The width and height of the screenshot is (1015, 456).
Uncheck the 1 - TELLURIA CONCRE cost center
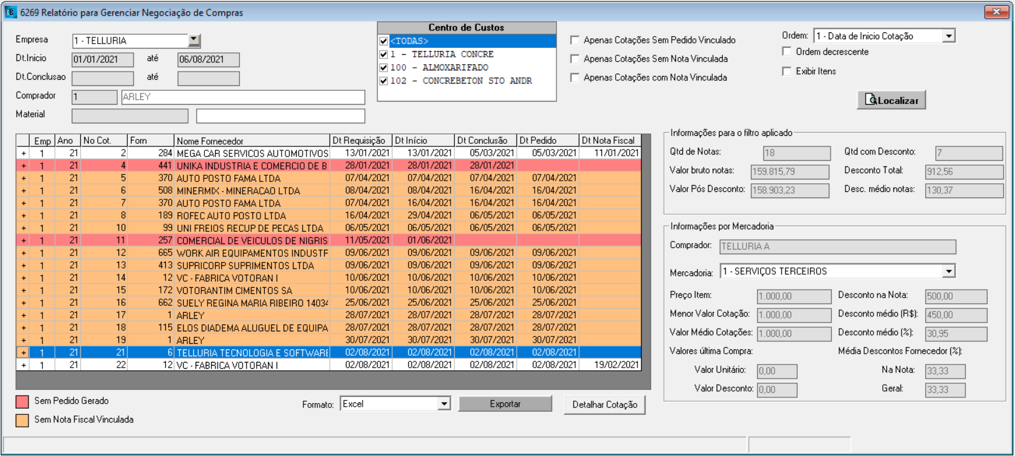(384, 54)
